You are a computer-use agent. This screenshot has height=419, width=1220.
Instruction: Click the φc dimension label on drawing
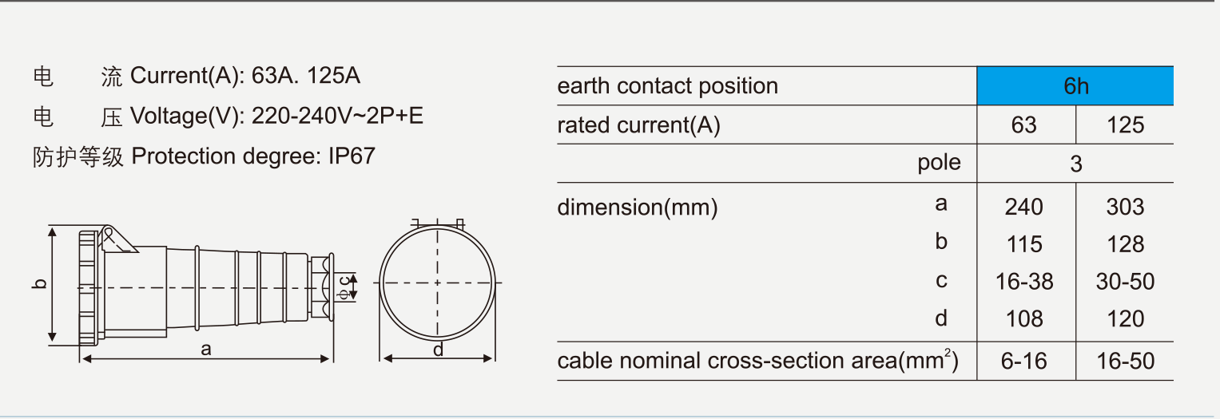344,287
